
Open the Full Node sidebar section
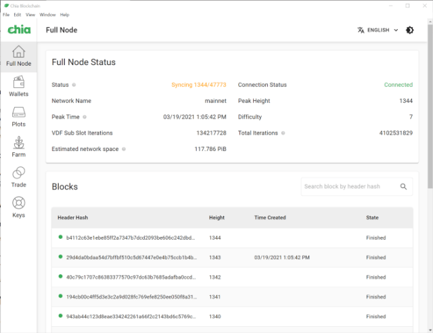click(18, 56)
